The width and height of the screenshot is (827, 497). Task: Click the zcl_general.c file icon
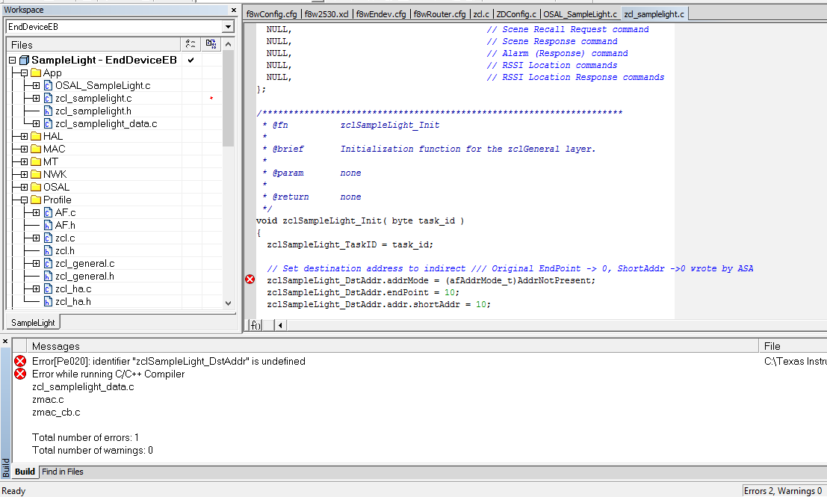(48, 263)
